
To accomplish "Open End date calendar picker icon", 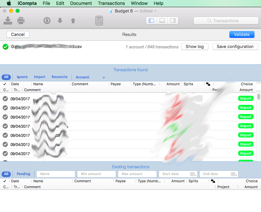I will click(234, 174).
